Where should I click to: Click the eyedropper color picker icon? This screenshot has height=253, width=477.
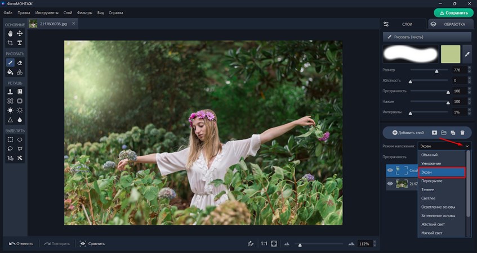click(x=467, y=54)
